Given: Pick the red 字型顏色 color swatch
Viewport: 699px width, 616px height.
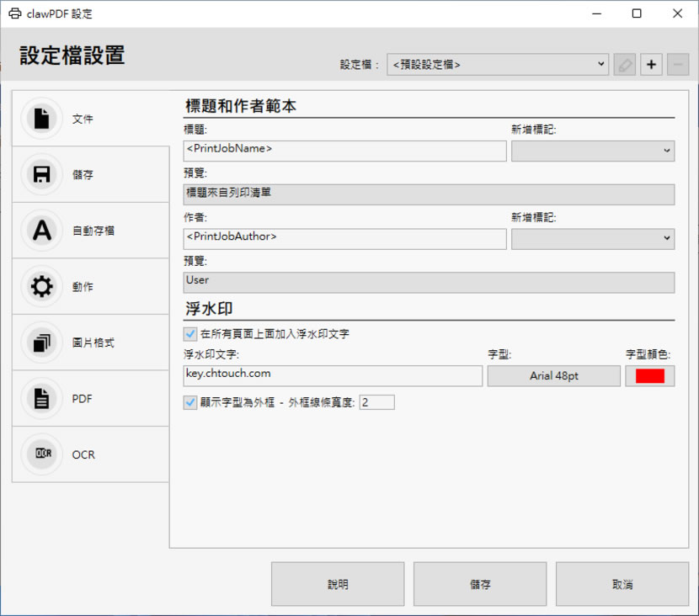Looking at the screenshot, I should pos(649,376).
